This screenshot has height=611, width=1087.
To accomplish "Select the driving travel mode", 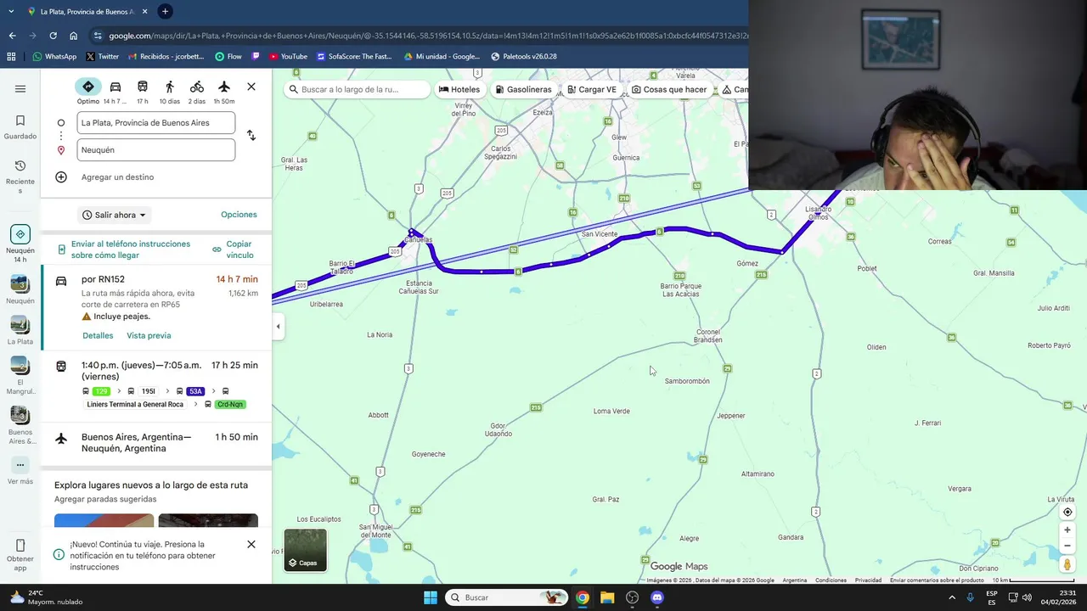I will click(x=115, y=91).
